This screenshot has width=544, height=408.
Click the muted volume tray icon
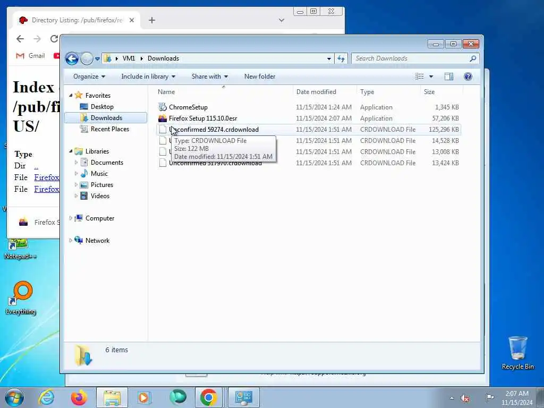pos(465,398)
